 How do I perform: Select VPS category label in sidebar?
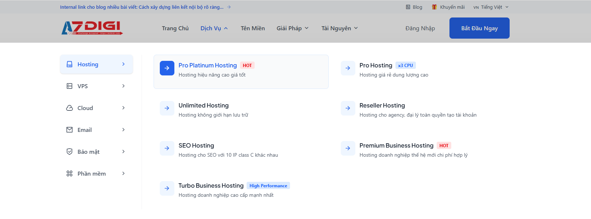82,86
